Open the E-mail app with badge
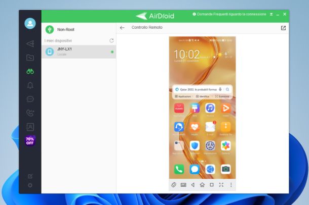309x205 pixels. click(x=210, y=126)
